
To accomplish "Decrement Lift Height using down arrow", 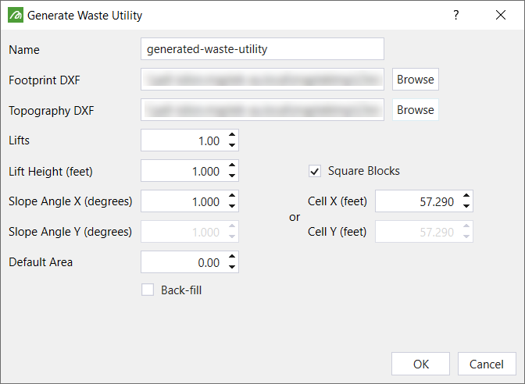I will (x=232, y=175).
